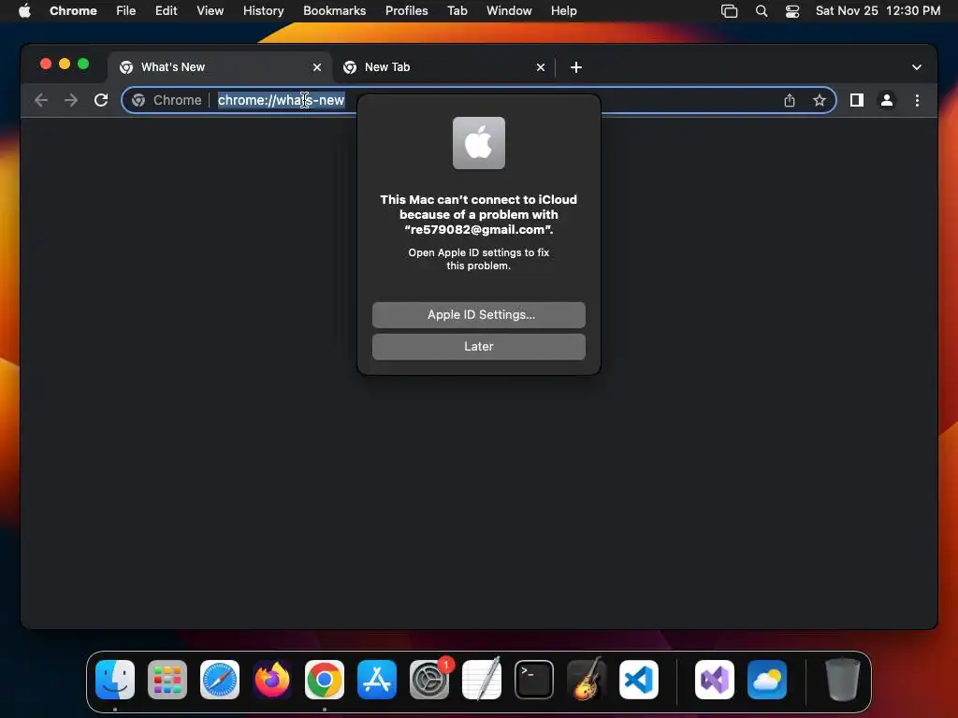Launch Safari from the Dock

click(x=220, y=680)
